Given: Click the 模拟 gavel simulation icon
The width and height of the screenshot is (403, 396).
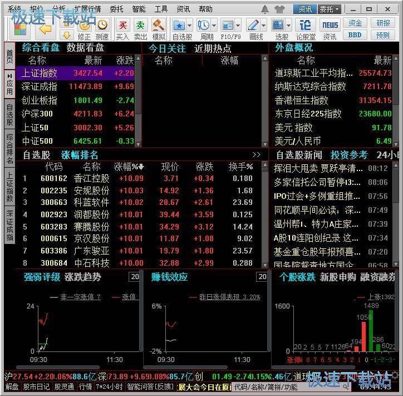Looking at the screenshot, I should 158,25.
